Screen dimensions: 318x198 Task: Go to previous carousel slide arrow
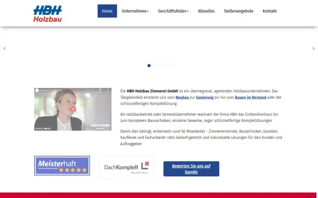pyautogui.click(x=4, y=49)
